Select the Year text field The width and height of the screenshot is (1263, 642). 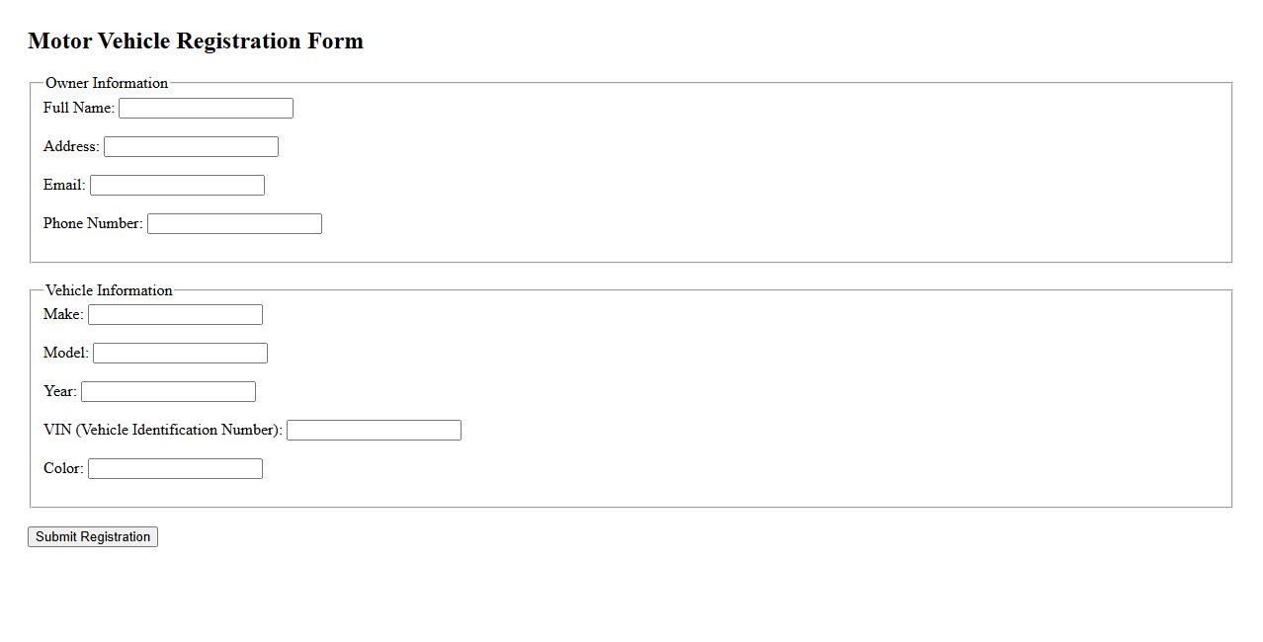(x=168, y=391)
